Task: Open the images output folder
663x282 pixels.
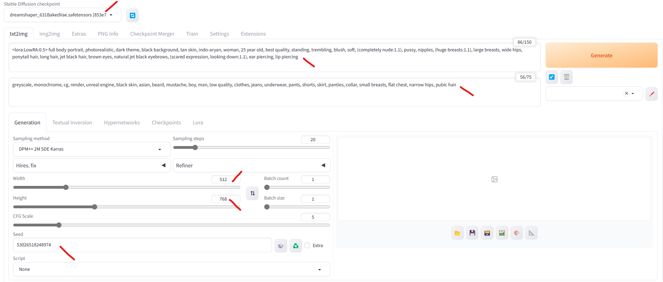Action: click(x=457, y=233)
